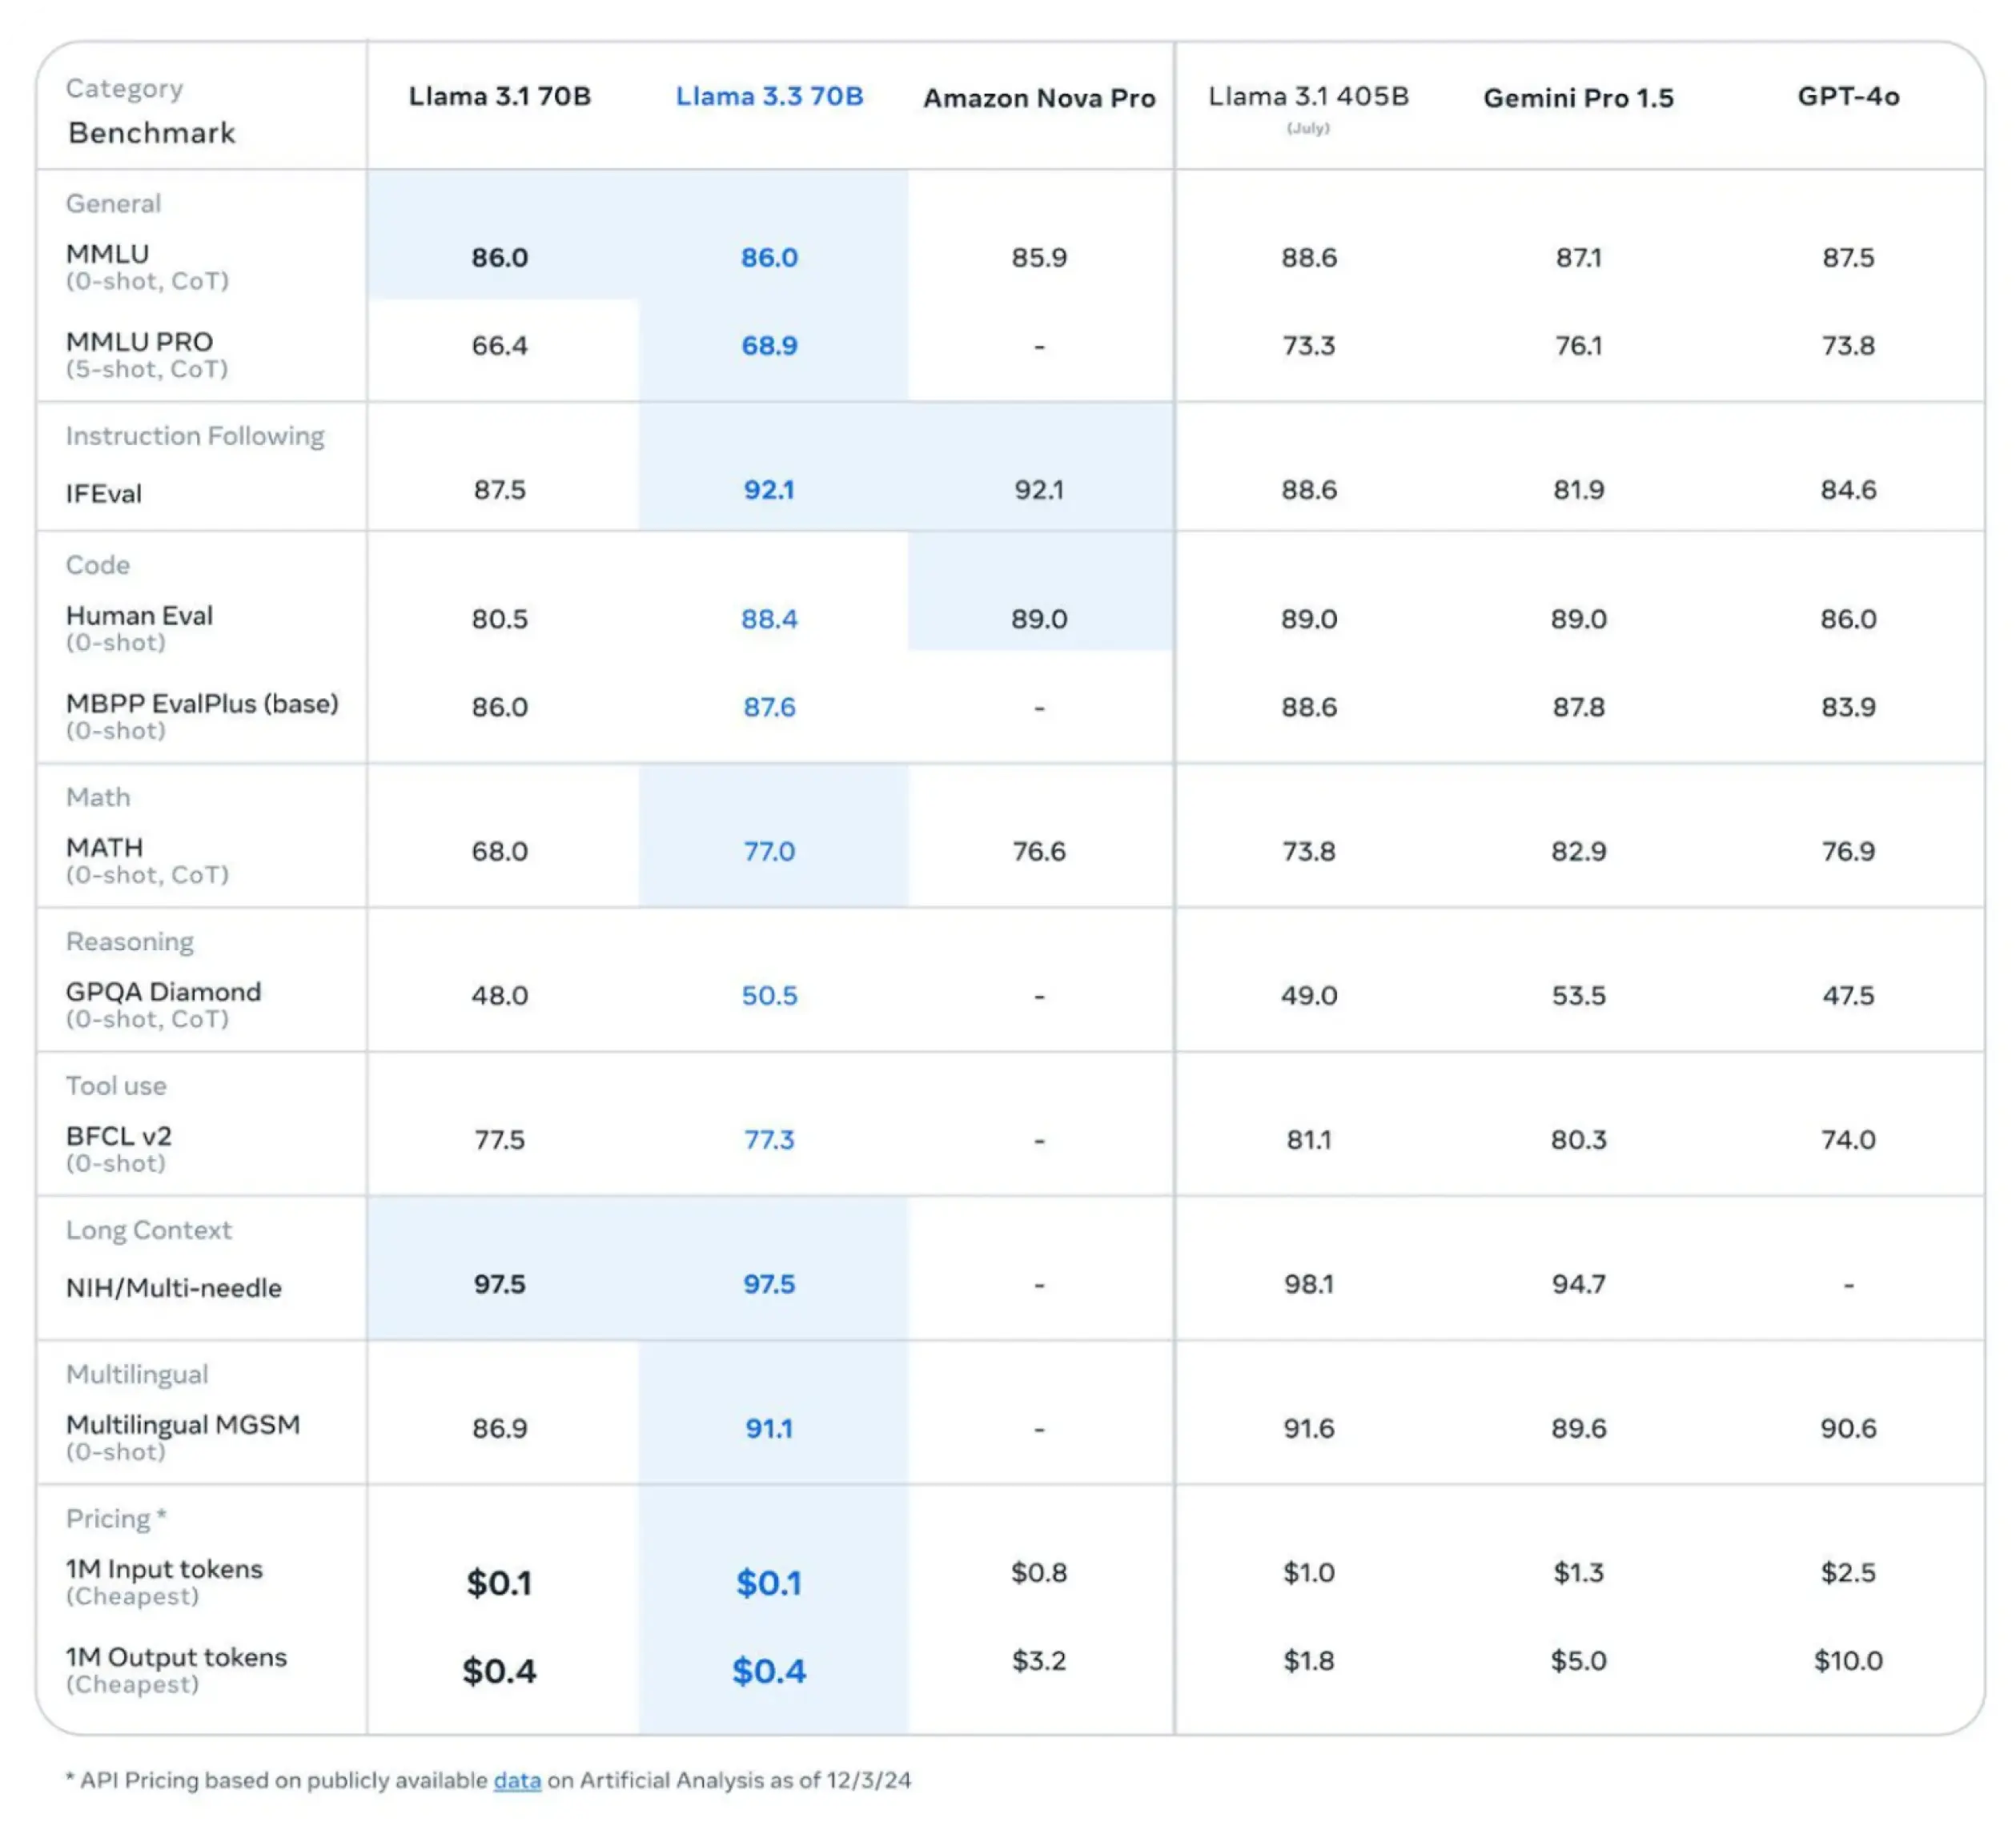This screenshot has height=1830, width=2016.
Task: Click the 'General' category label
Action: (113, 204)
